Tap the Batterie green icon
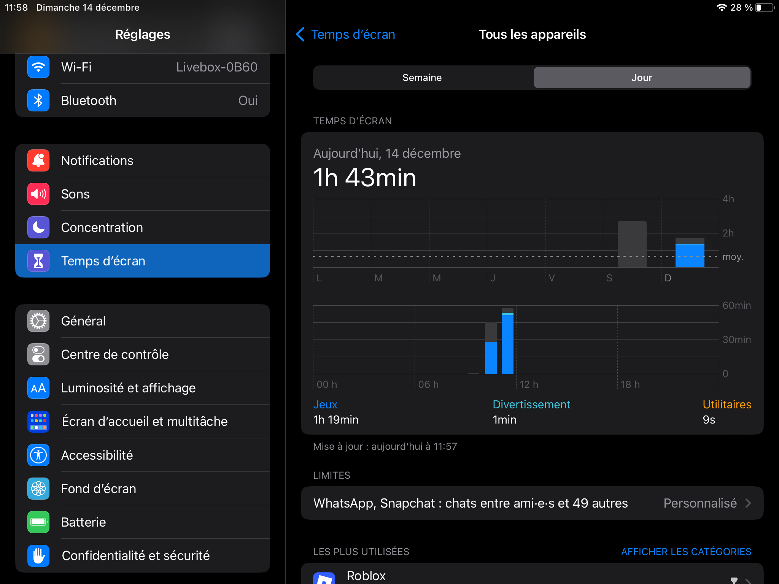 click(38, 522)
